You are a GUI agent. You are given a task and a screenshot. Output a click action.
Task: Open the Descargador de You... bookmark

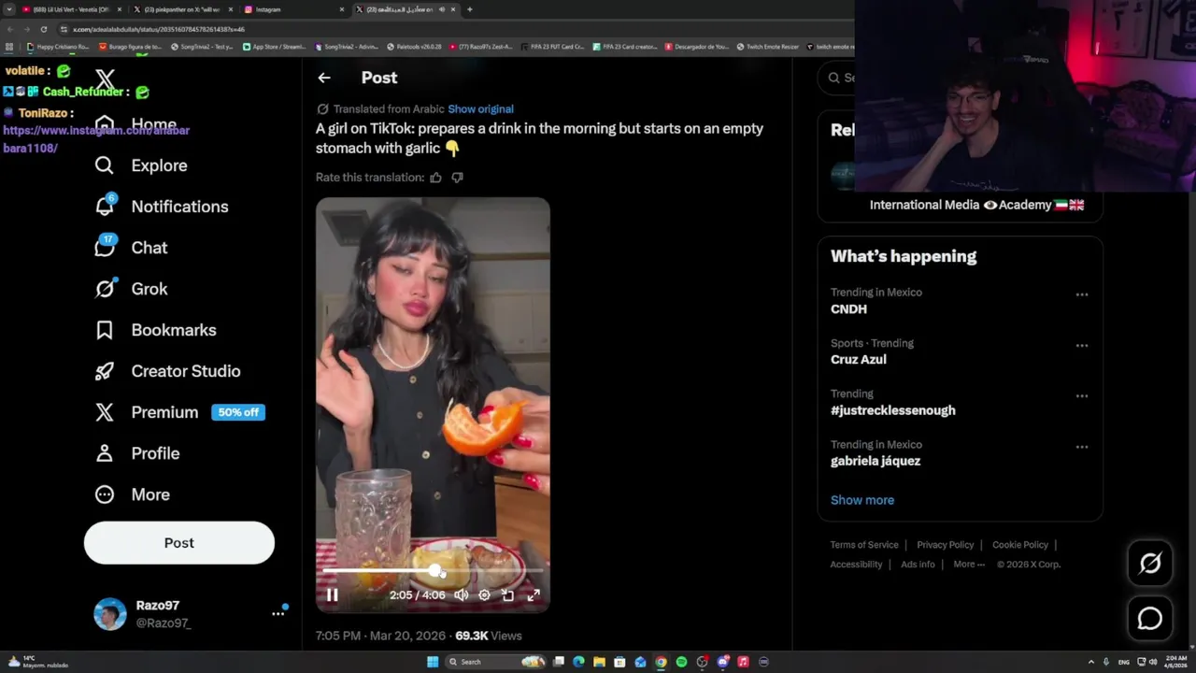(697, 47)
